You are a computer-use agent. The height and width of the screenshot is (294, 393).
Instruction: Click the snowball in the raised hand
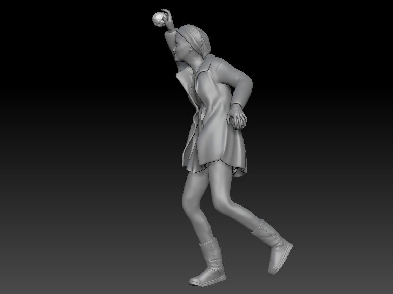point(159,20)
